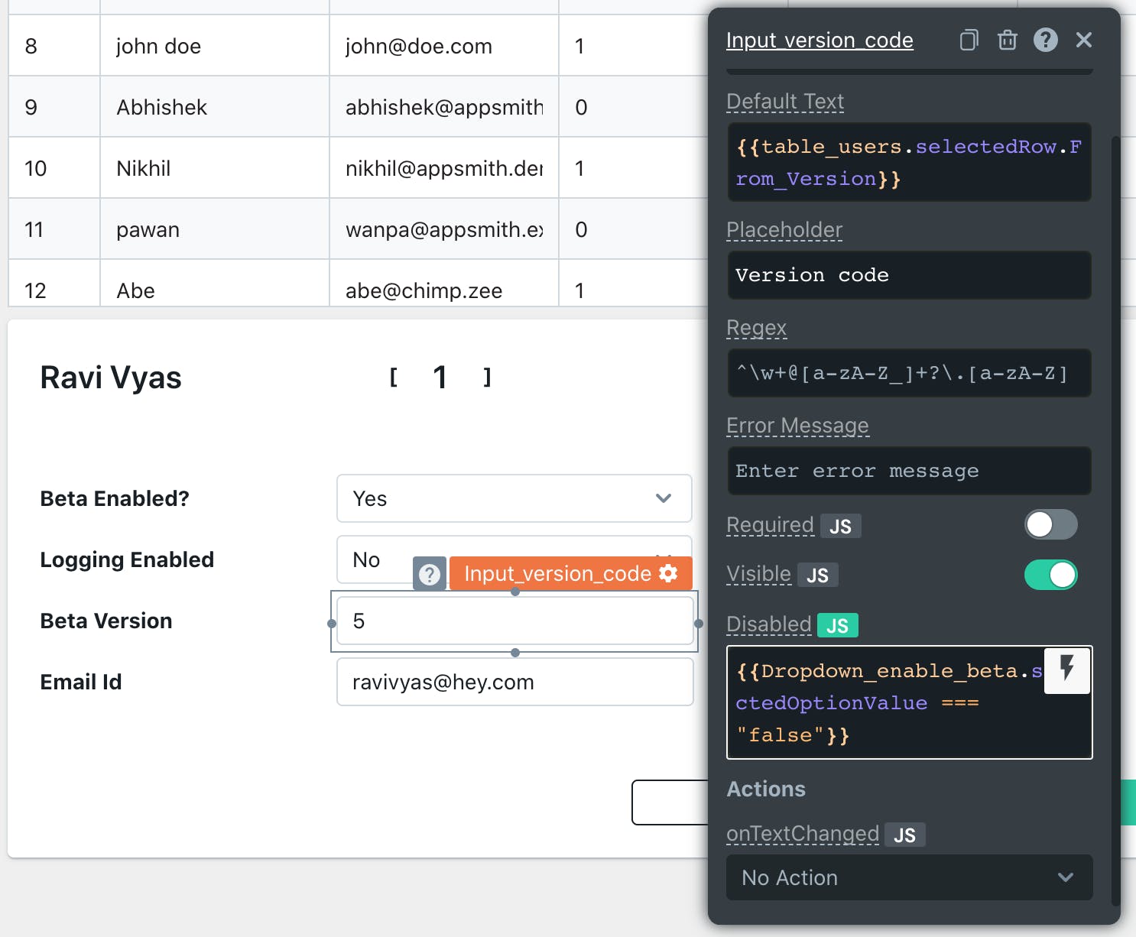
Task: Close the Input_version_code property pane
Action: point(1083,40)
